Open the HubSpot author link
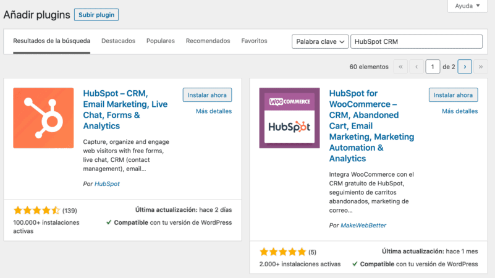This screenshot has height=278, width=495. 107,183
